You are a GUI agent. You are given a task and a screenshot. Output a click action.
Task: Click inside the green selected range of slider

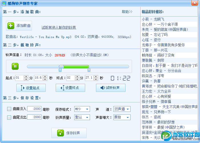(x=76, y=67)
